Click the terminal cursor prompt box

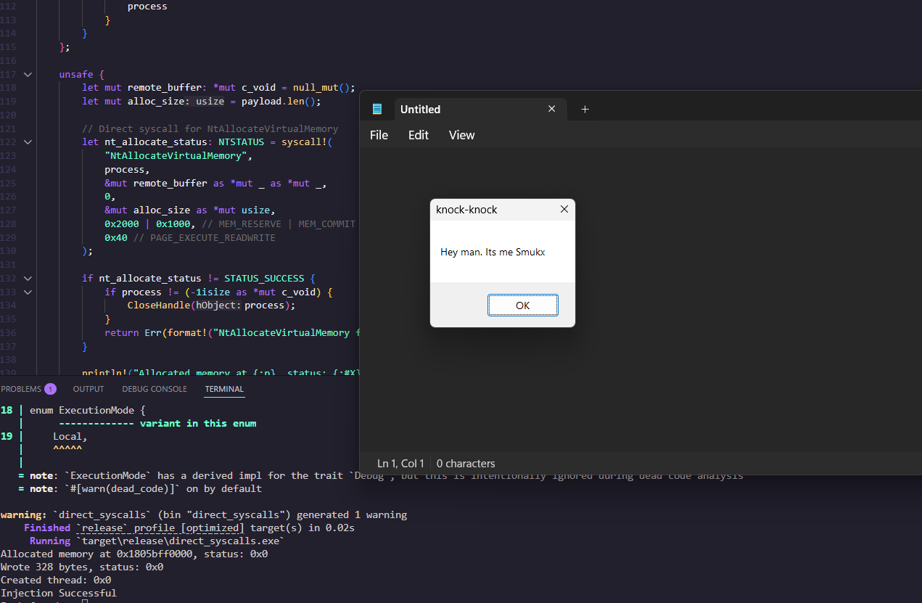(85, 602)
